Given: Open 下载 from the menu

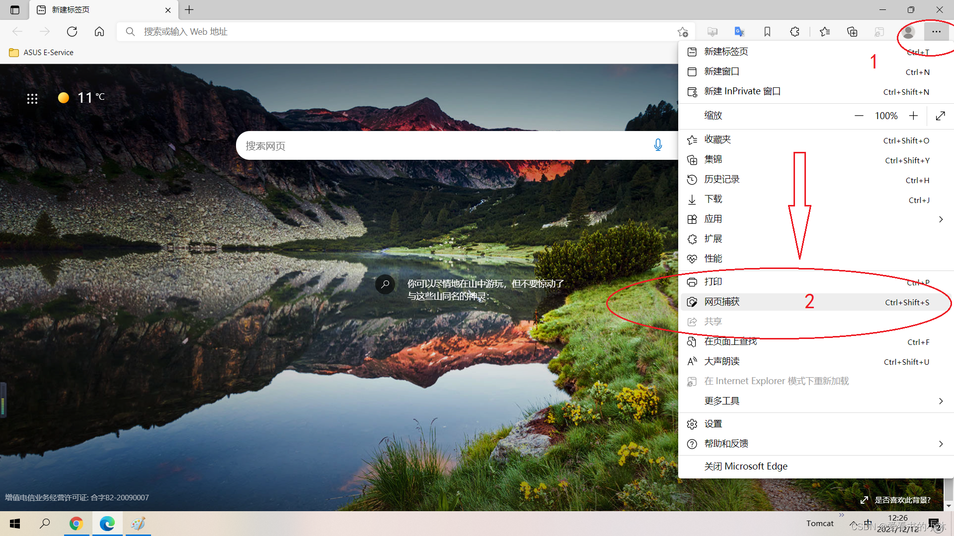Looking at the screenshot, I should (x=815, y=200).
